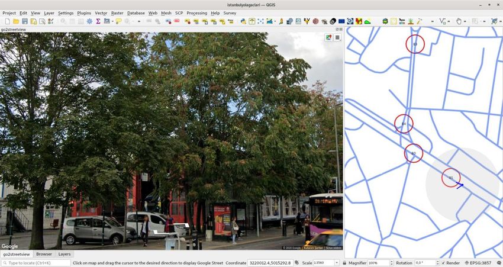Click the map icon in street view panel
Image resolution: width=503 pixels, height=267 pixels.
pos(328,37)
